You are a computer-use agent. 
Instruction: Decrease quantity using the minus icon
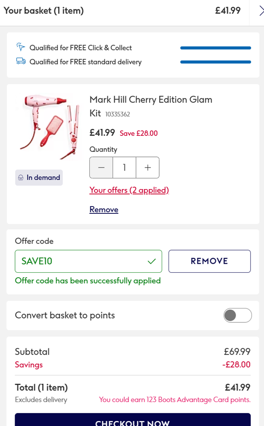(x=101, y=167)
